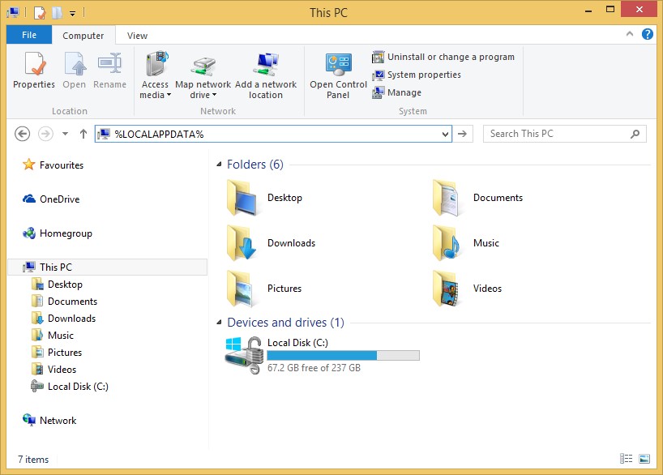Screen dimensions: 663x475
Task: Open the recent locations dropdown arrow
Action: point(65,134)
